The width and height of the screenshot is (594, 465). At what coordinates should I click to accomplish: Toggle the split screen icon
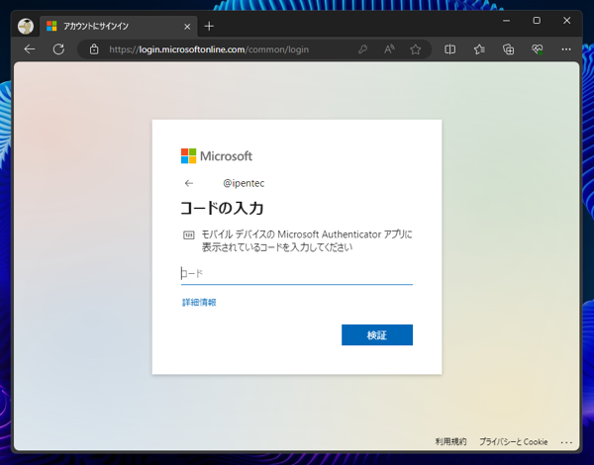449,49
